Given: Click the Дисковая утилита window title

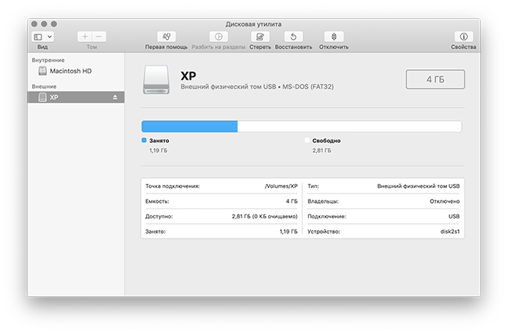Looking at the screenshot, I should click(x=253, y=24).
